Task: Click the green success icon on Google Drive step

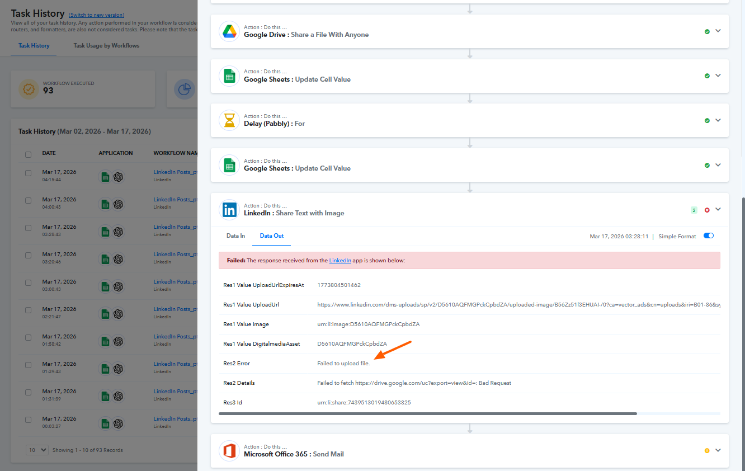Action: point(707,31)
